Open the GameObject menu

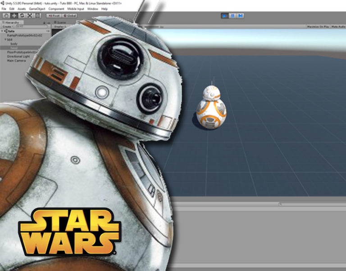(x=37, y=9)
